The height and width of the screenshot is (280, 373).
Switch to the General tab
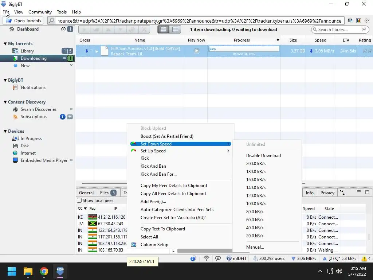point(86,193)
